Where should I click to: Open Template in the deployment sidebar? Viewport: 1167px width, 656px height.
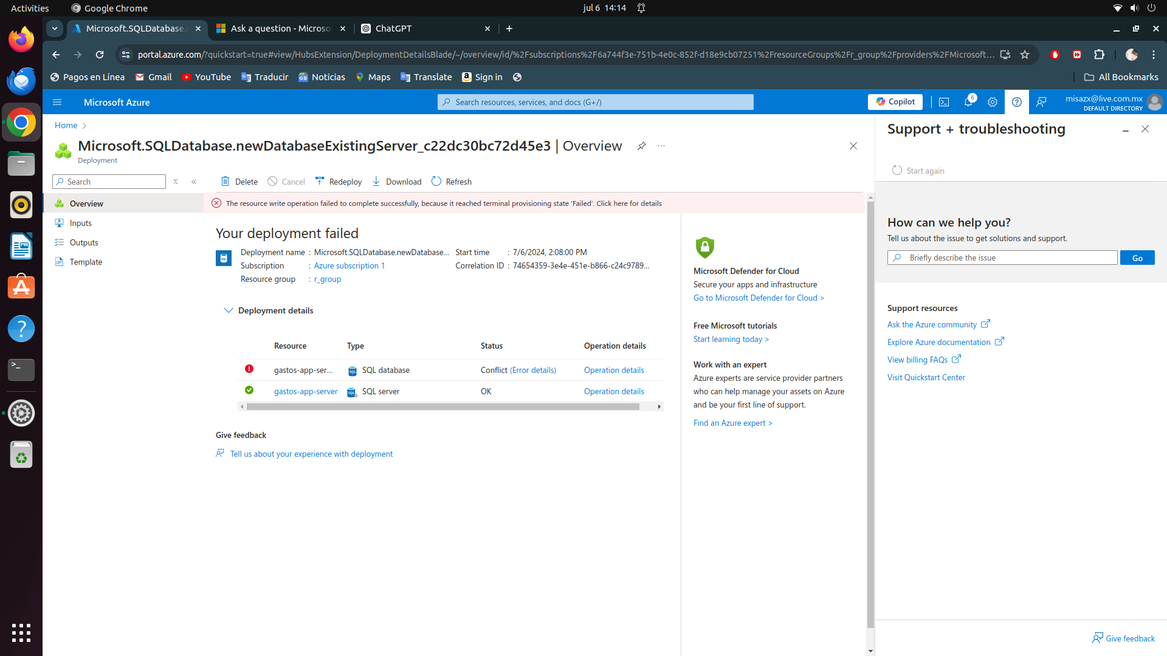tap(85, 262)
